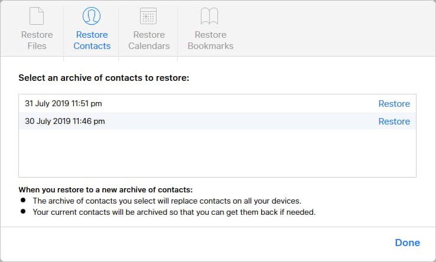Click the 'replace contacts on all your devices' note
Viewport: 436px width, 262px height.
tap(167, 201)
